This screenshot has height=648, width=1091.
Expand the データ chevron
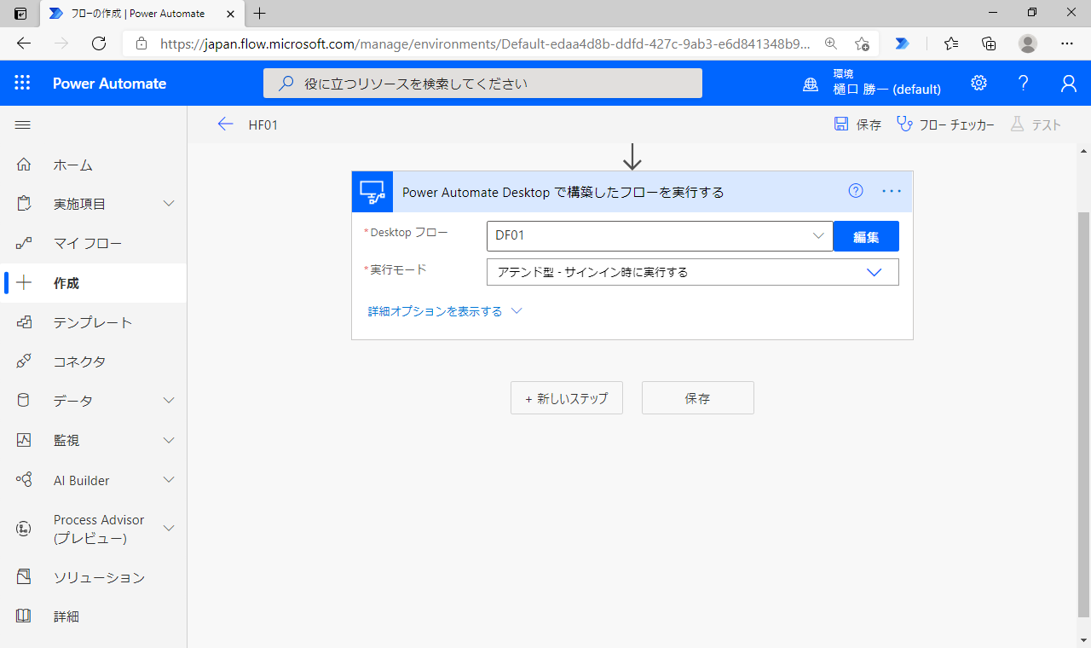169,401
